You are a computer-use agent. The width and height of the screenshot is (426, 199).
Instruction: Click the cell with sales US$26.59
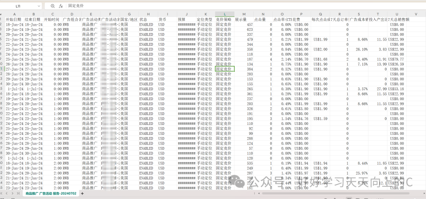397,64
